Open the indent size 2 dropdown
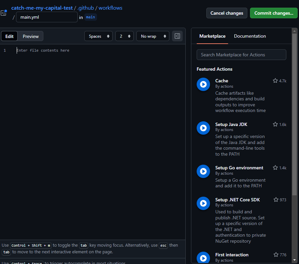Image resolution: width=299 pixels, height=264 pixels. pos(124,36)
